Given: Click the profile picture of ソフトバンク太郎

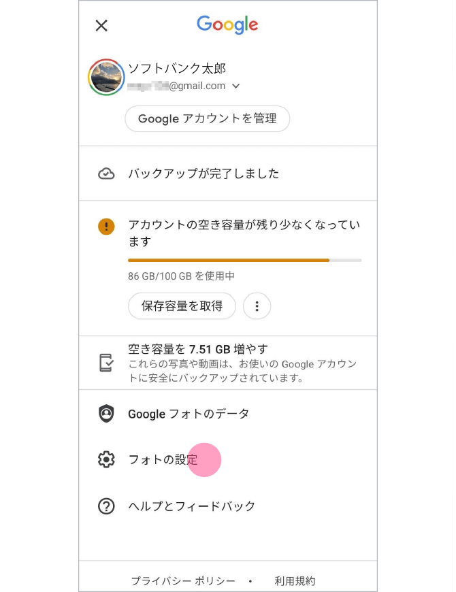Looking at the screenshot, I should (105, 77).
